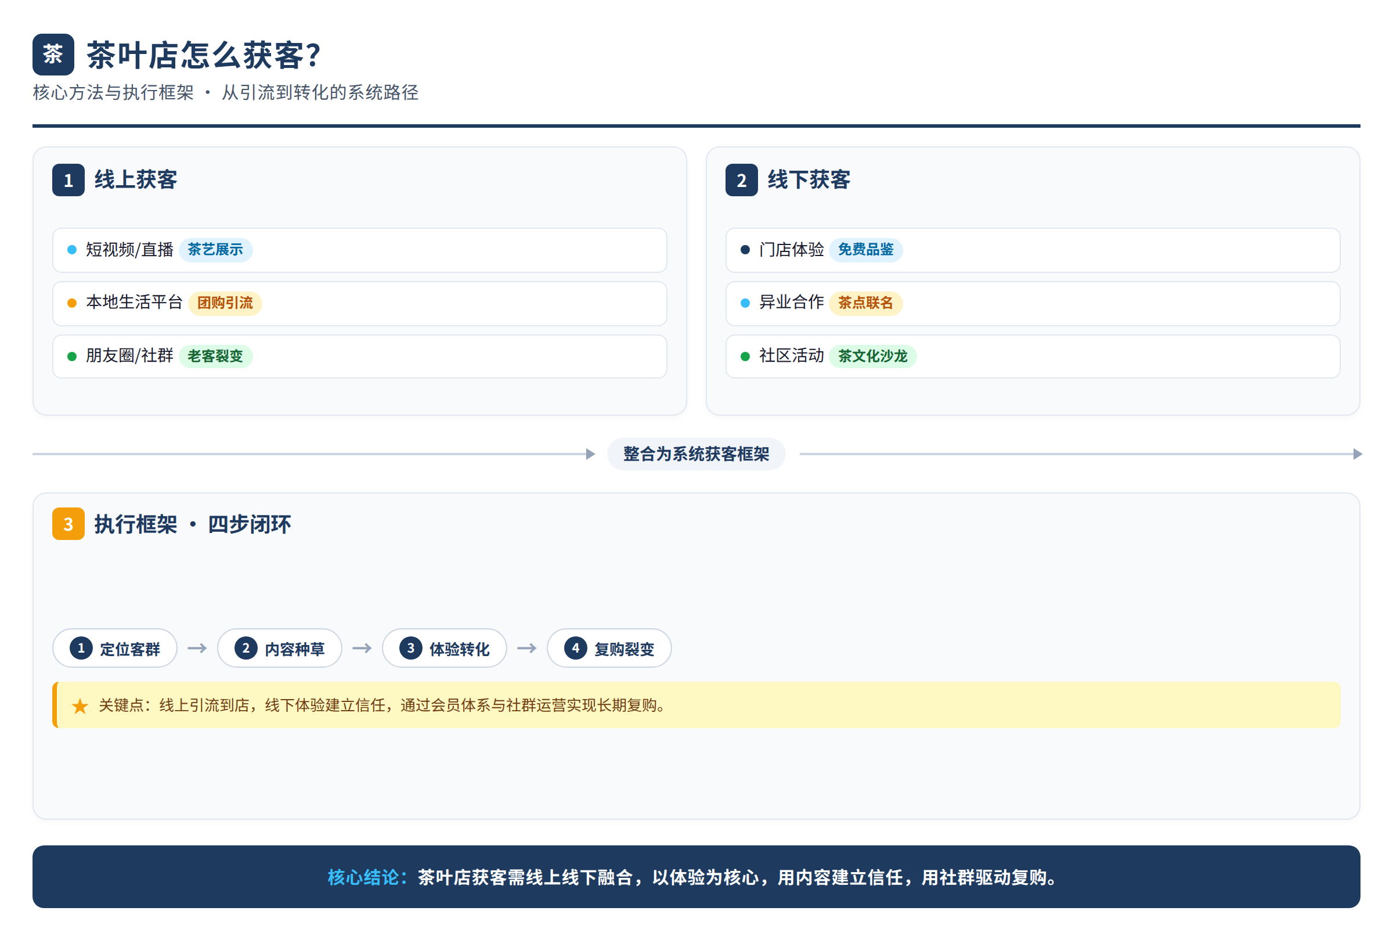Click the 线上获客 section heading
1393x929 pixels.
tap(136, 179)
